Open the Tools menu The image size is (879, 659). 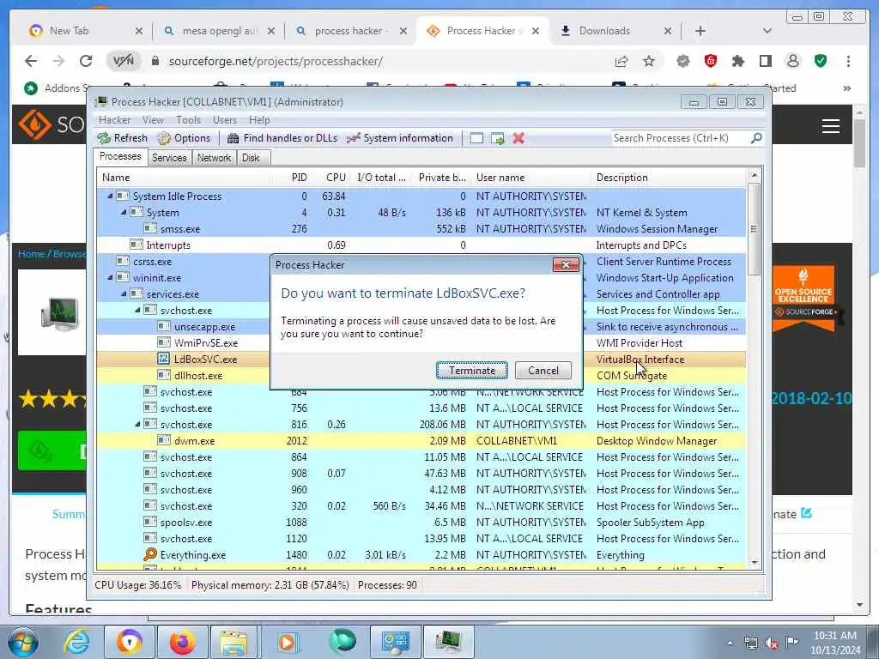point(188,120)
